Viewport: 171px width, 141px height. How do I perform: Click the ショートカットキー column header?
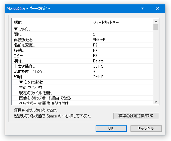122,23
